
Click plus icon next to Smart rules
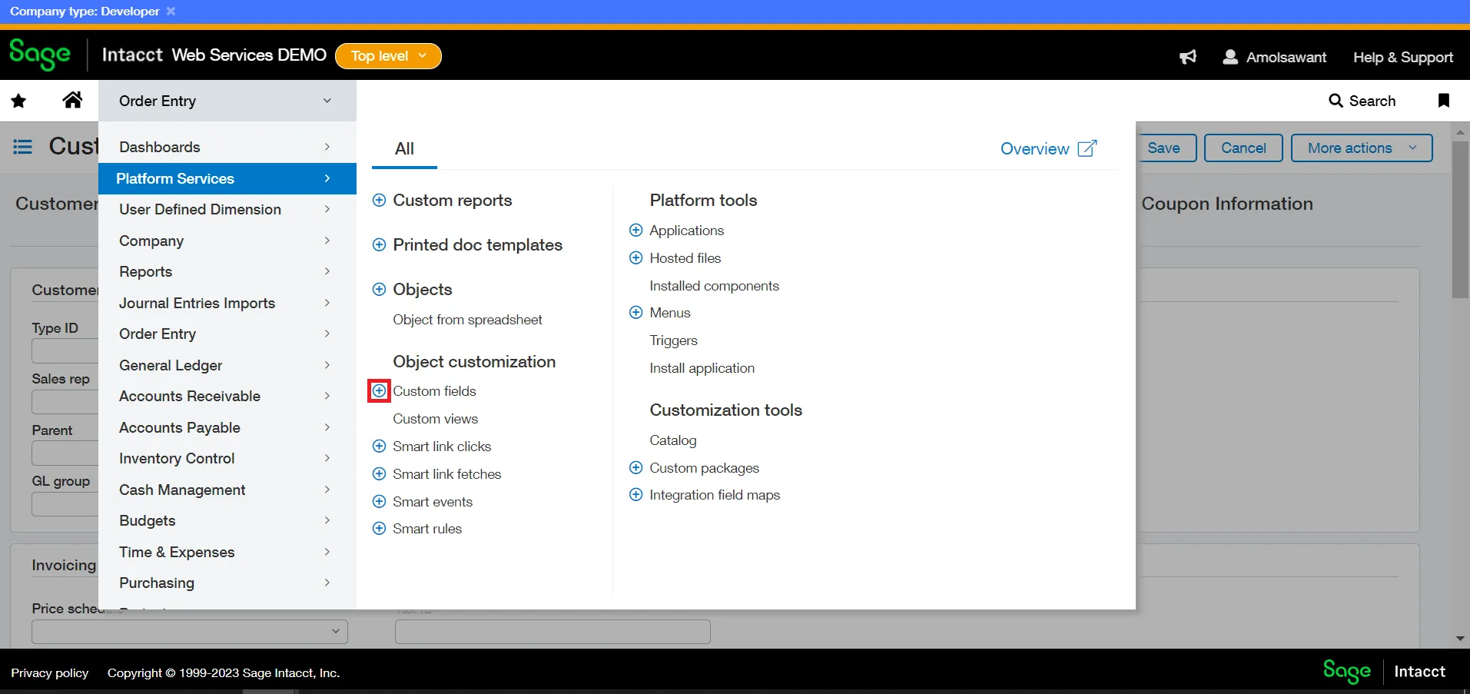tap(379, 529)
